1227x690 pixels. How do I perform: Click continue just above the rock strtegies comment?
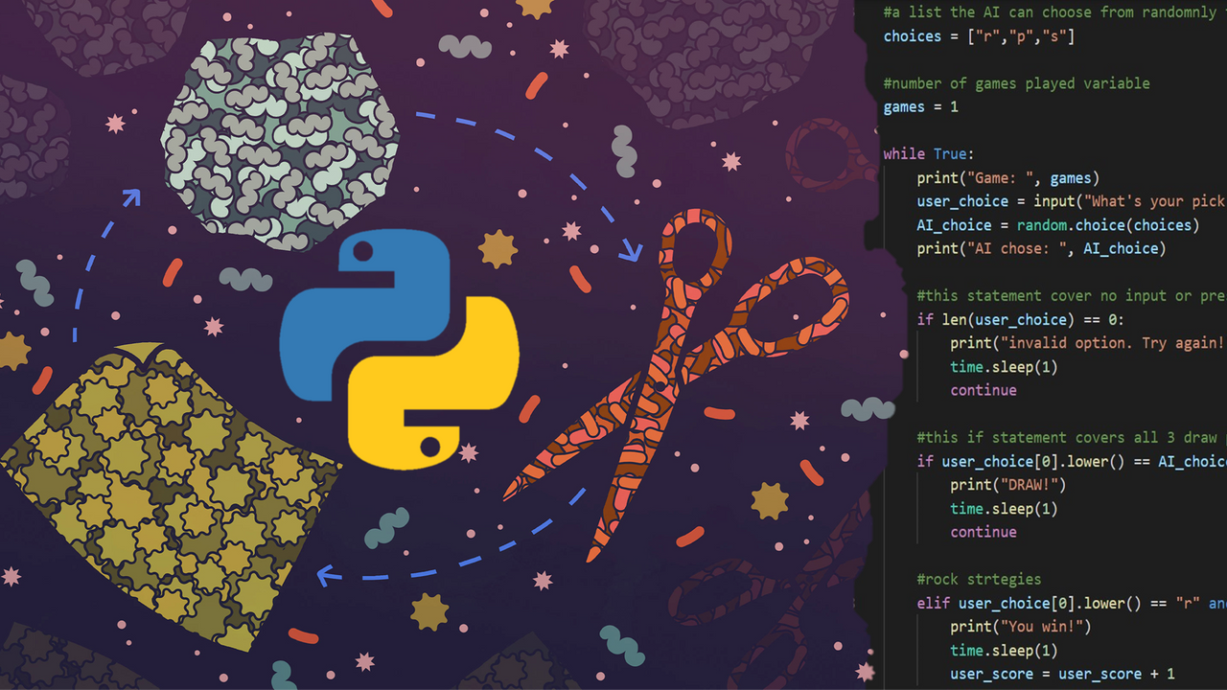pyautogui.click(x=984, y=532)
